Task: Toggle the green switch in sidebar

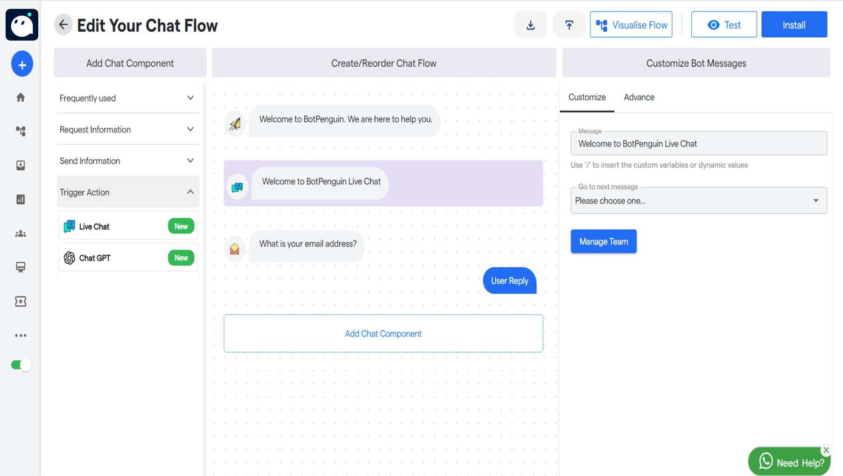Action: 21,365
